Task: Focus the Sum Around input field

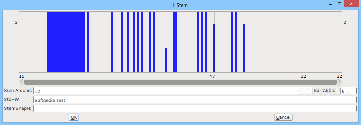Action: pos(173,91)
